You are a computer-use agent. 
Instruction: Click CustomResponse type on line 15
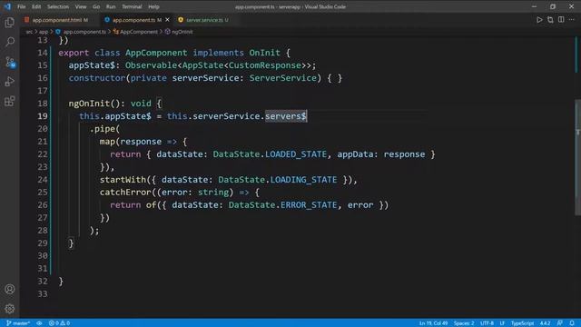tap(264, 65)
